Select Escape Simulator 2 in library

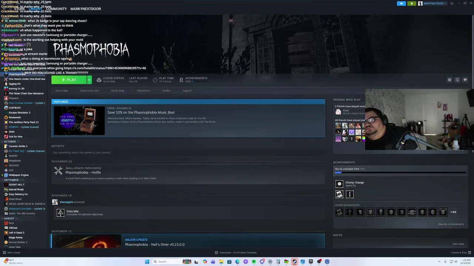coord(19,113)
